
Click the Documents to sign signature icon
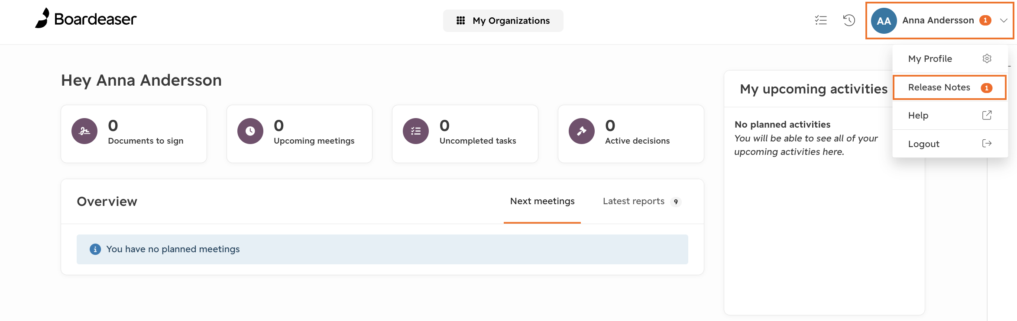click(84, 131)
